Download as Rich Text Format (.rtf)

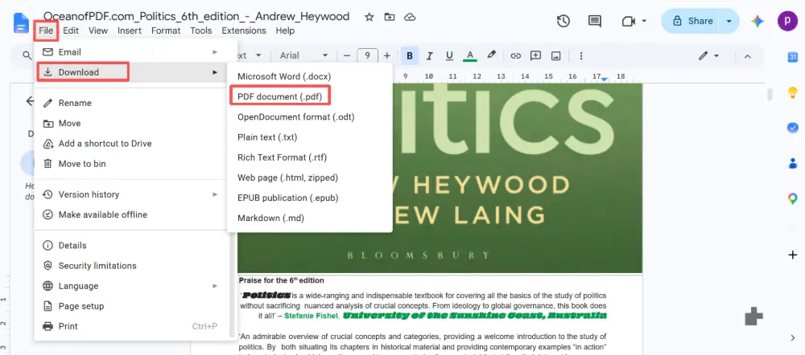pyautogui.click(x=310, y=157)
